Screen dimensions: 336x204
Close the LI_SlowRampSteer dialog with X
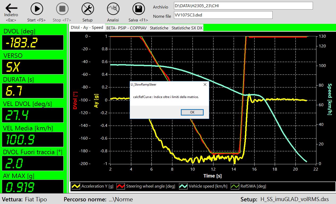click(x=205, y=85)
